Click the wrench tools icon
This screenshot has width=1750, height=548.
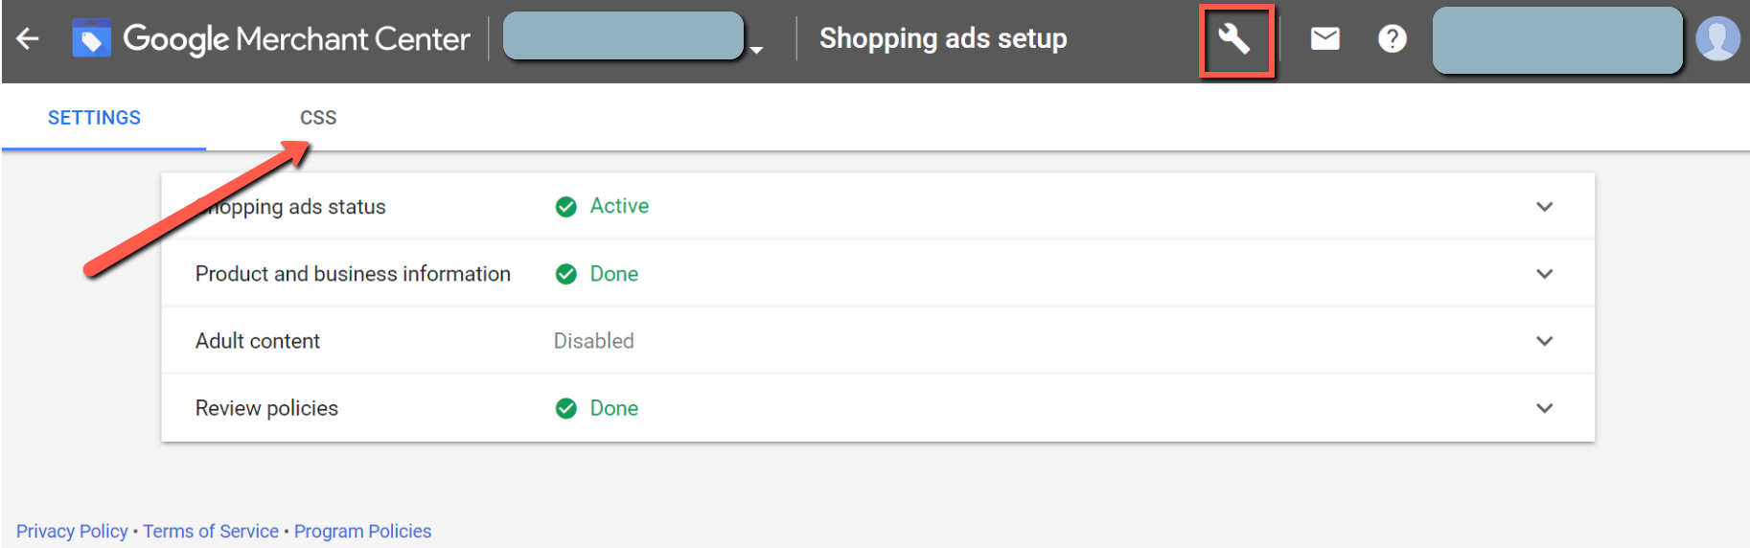(1234, 39)
